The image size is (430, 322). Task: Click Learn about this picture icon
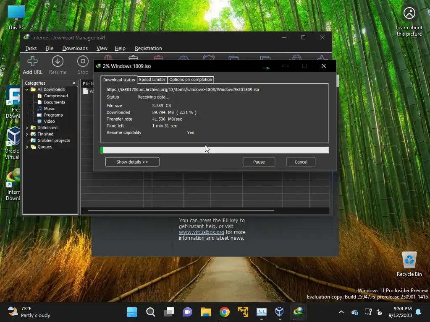(409, 21)
